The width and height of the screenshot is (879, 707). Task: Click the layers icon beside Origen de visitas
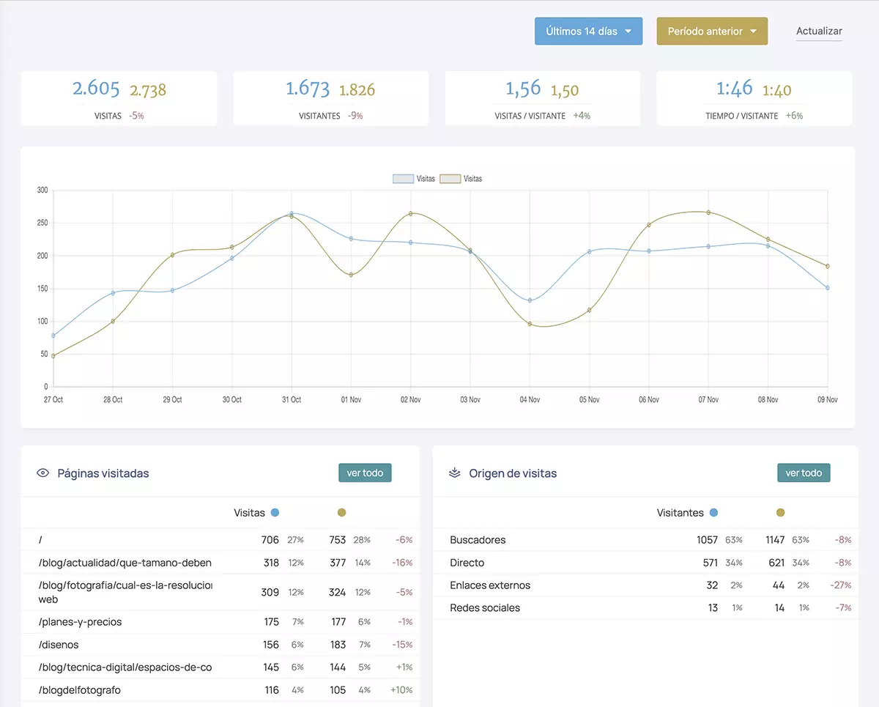[455, 473]
